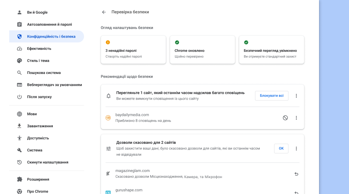This screenshot has width=349, height=194.
Task: Open Автозаповнення й паролі settings
Action: pos(47,24)
